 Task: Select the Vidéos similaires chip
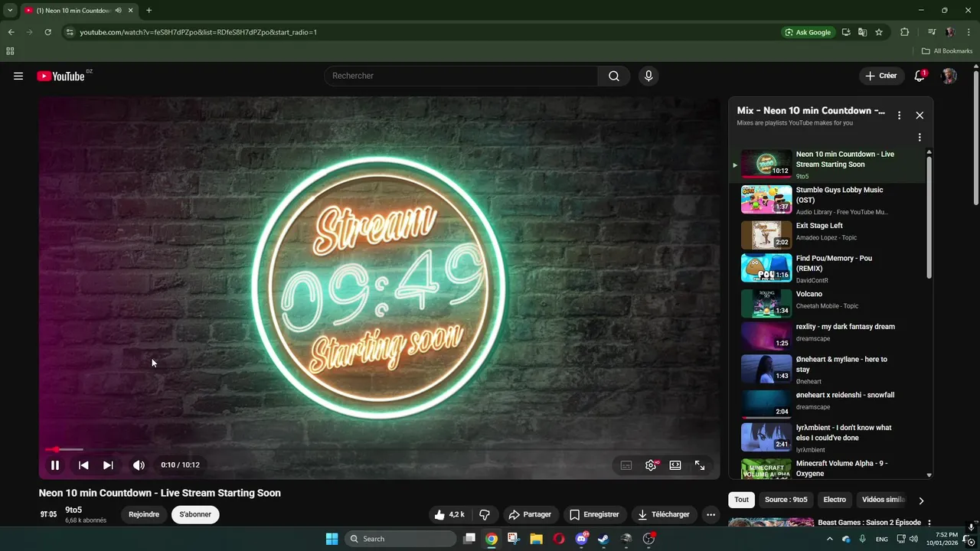coord(883,500)
